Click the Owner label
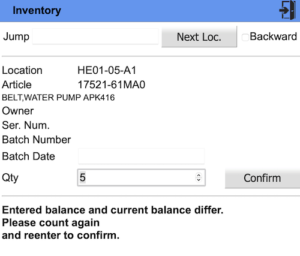 18,111
